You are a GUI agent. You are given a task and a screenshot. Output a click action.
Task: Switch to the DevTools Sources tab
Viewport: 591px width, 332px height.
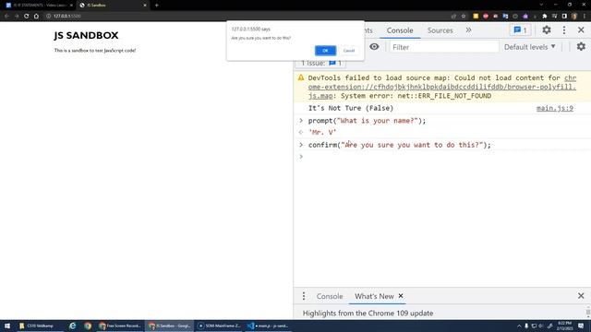click(x=440, y=30)
